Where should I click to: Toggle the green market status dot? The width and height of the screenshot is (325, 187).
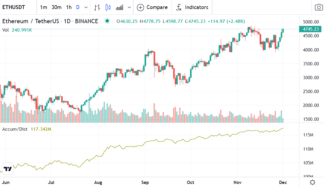pos(107,21)
